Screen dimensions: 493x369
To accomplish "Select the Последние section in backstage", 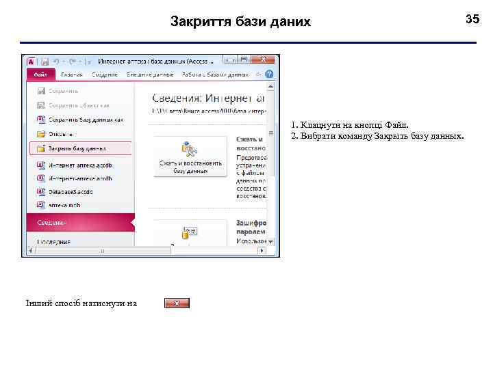I will coord(53,242).
